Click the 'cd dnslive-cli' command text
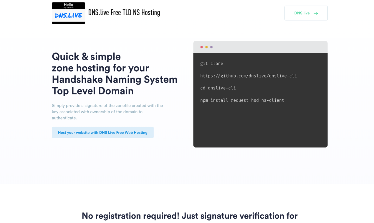Viewport: 374px width, 223px height. point(218,88)
